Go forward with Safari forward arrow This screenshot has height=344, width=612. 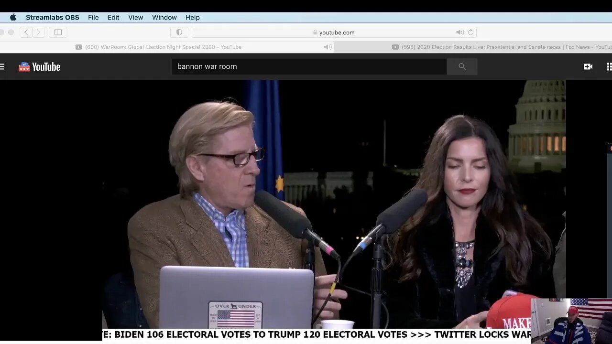pyautogui.click(x=38, y=32)
